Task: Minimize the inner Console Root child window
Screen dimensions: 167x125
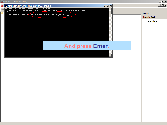Action: tap(159, 5)
